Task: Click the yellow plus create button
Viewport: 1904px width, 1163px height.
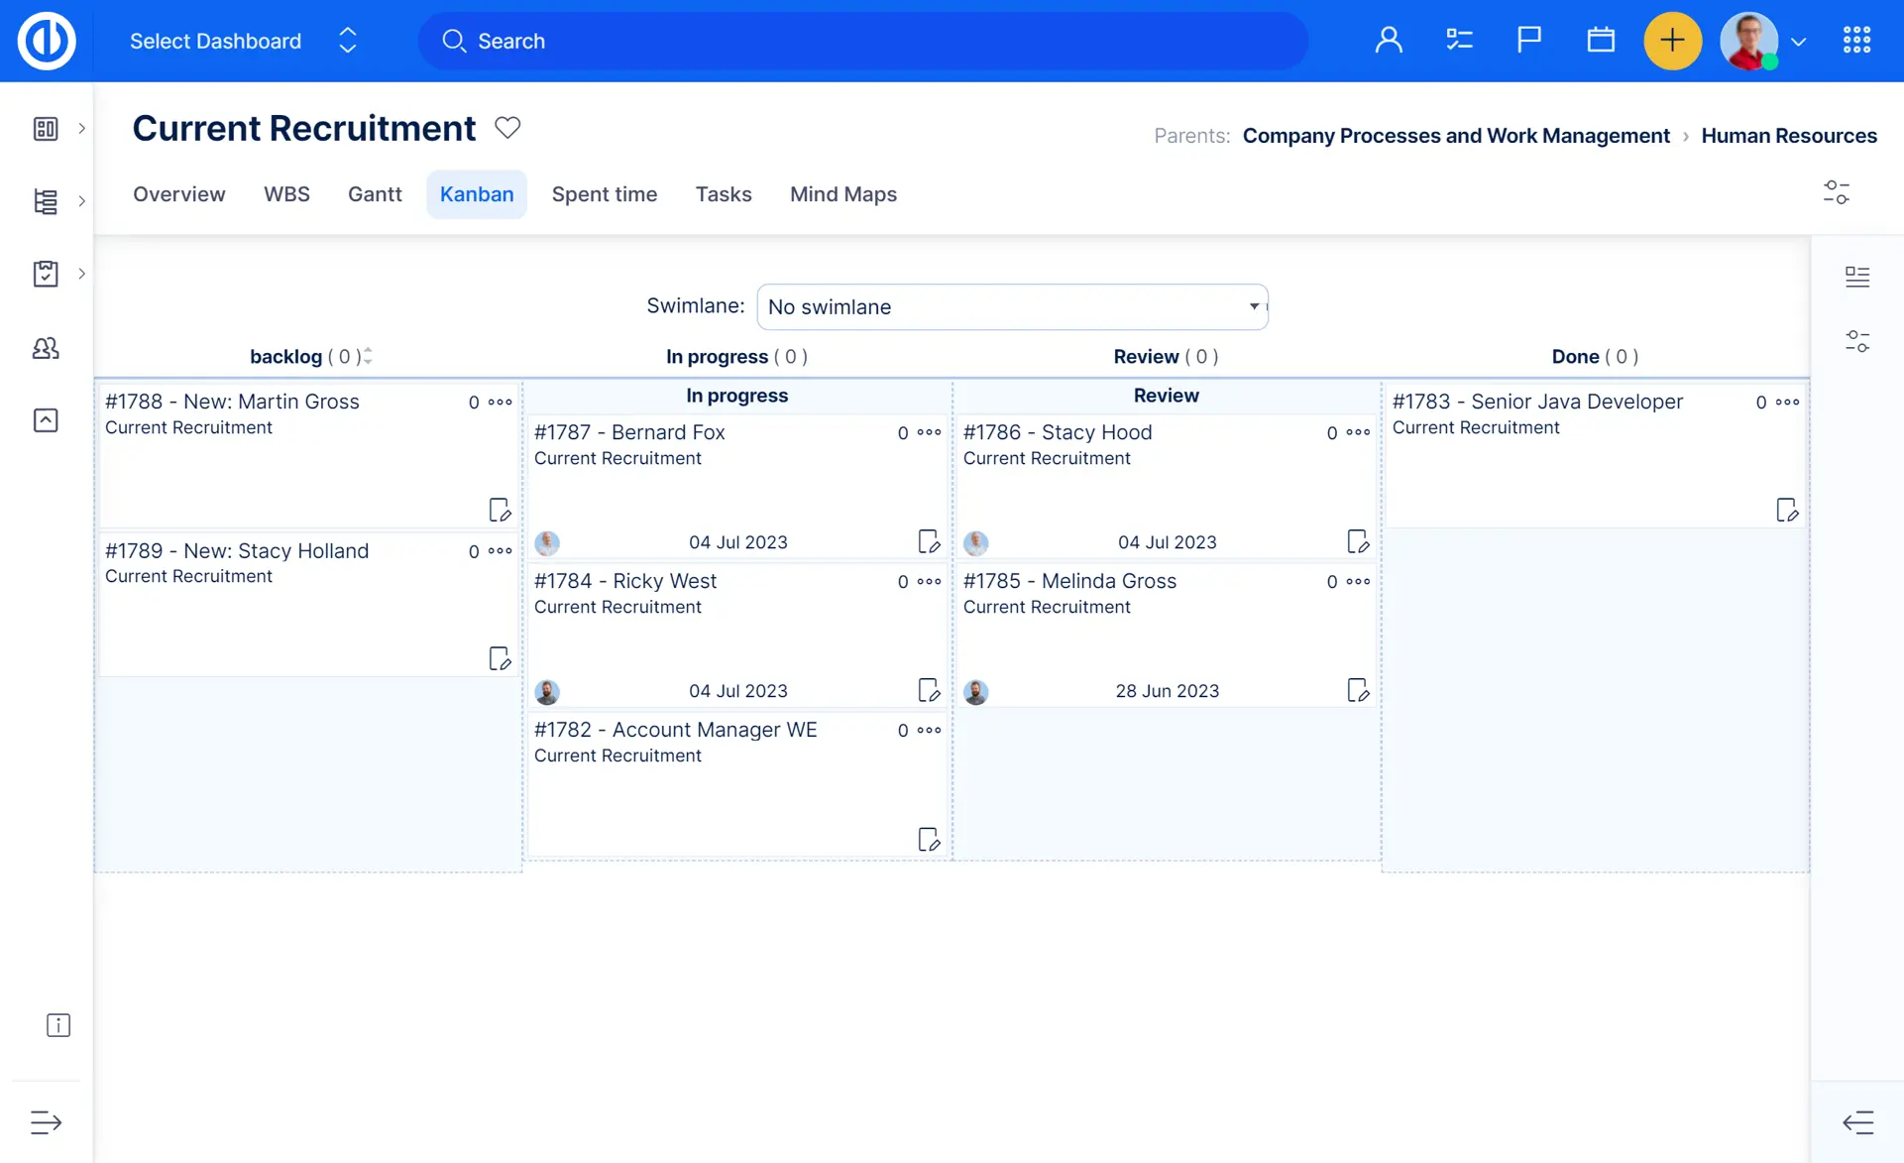Action: 1672,41
